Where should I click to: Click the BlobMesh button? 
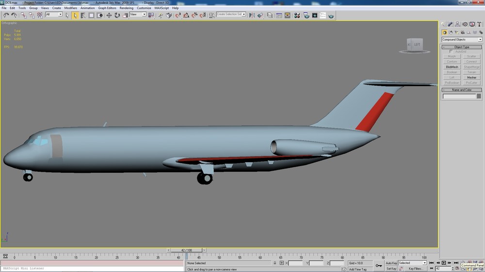click(x=452, y=67)
